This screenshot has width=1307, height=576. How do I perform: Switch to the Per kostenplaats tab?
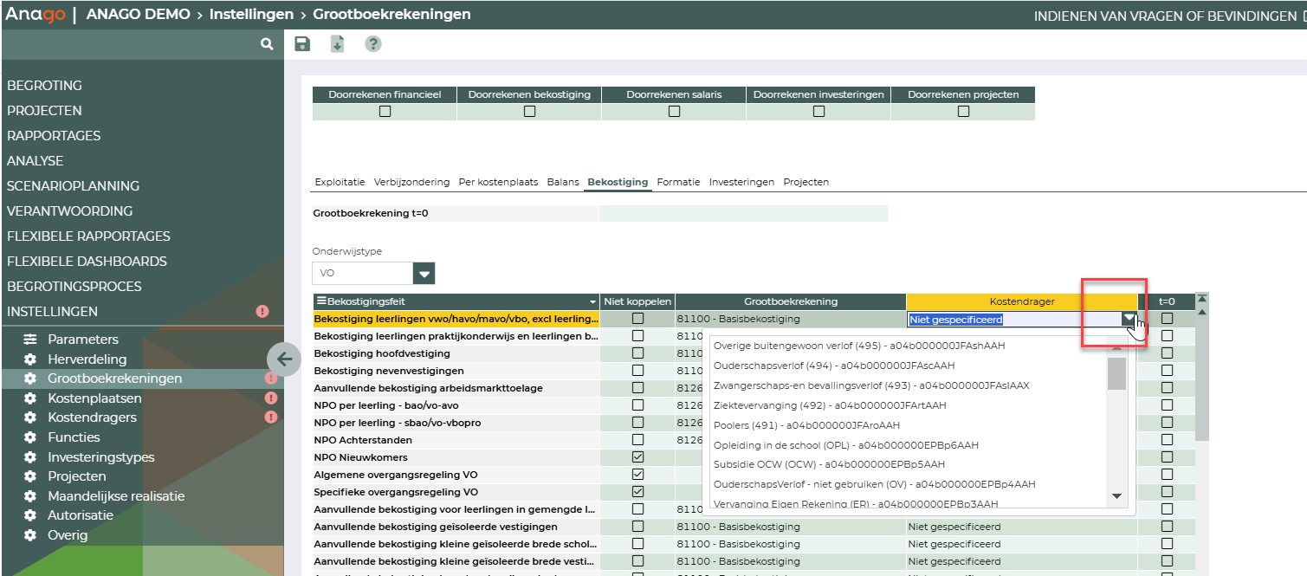pyautogui.click(x=498, y=182)
